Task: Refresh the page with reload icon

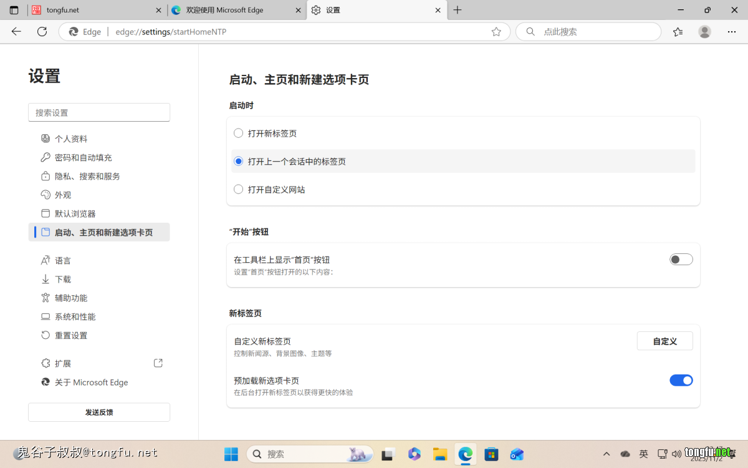Action: [x=42, y=32]
